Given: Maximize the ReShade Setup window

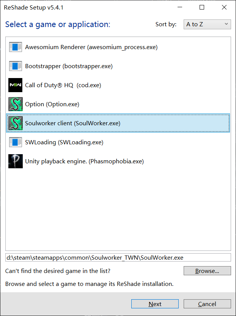Looking at the screenshot, I should [x=202, y=7].
